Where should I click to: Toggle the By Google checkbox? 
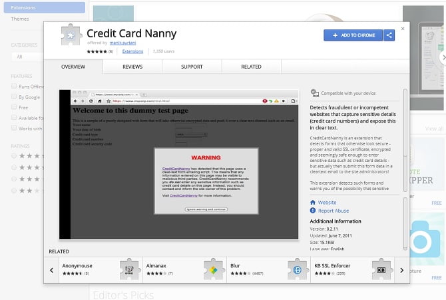pos(14,97)
